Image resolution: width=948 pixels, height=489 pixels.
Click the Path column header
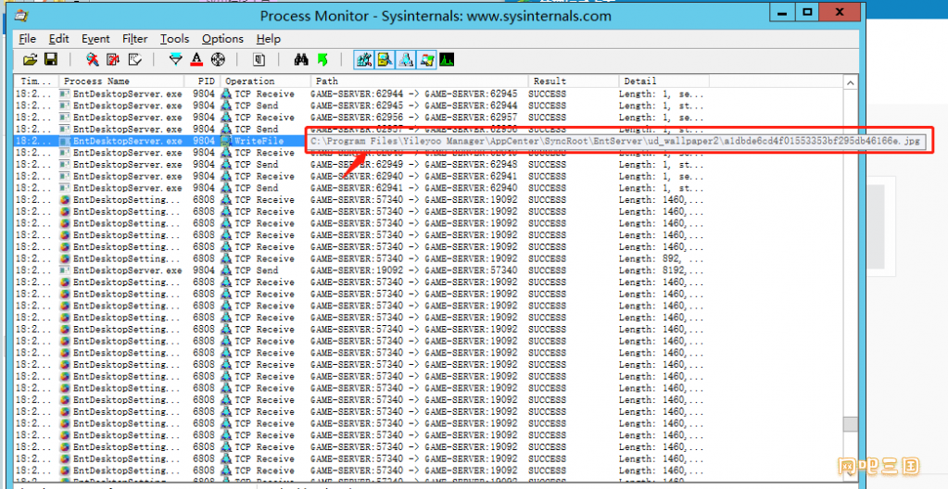coord(420,81)
